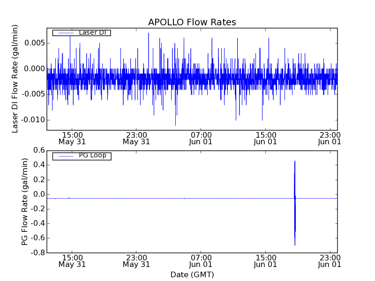Select the "PG Loop" legend label
This screenshot has width=375, height=281.
[92, 155]
